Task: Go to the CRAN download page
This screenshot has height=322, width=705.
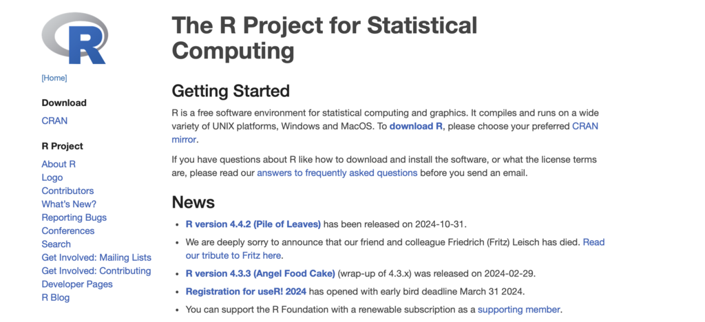Action: click(x=54, y=121)
